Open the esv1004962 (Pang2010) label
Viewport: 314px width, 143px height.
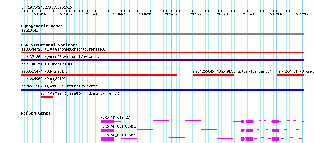(43, 79)
